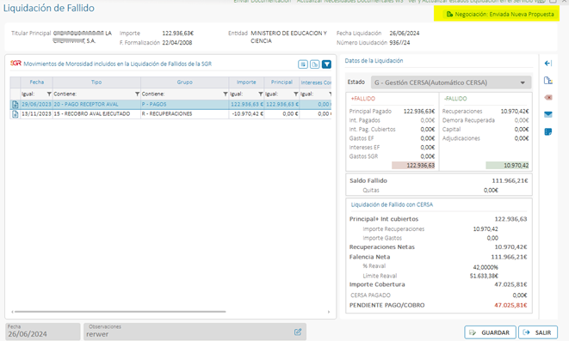Open Grupo column filter operator funnel
Image resolution: width=569 pixels, height=341 pixels.
click(226, 94)
